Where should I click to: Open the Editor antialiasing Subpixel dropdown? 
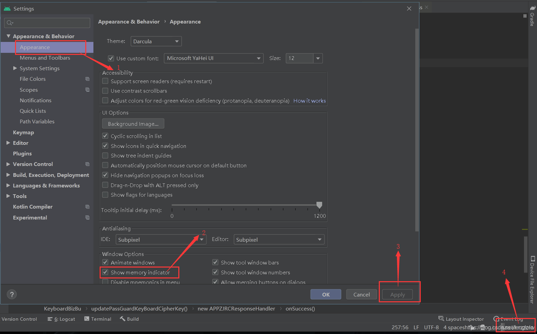point(279,240)
